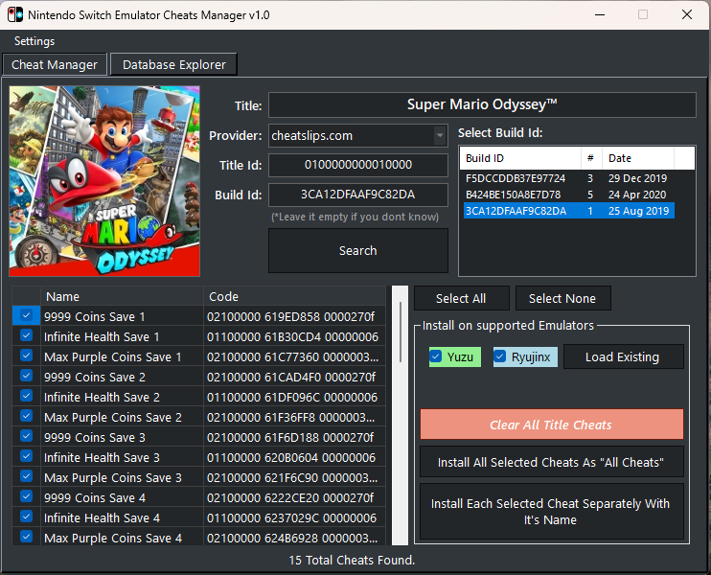Click Install Each Selected Cheat Separately button
This screenshot has height=575, width=711.
(551, 512)
